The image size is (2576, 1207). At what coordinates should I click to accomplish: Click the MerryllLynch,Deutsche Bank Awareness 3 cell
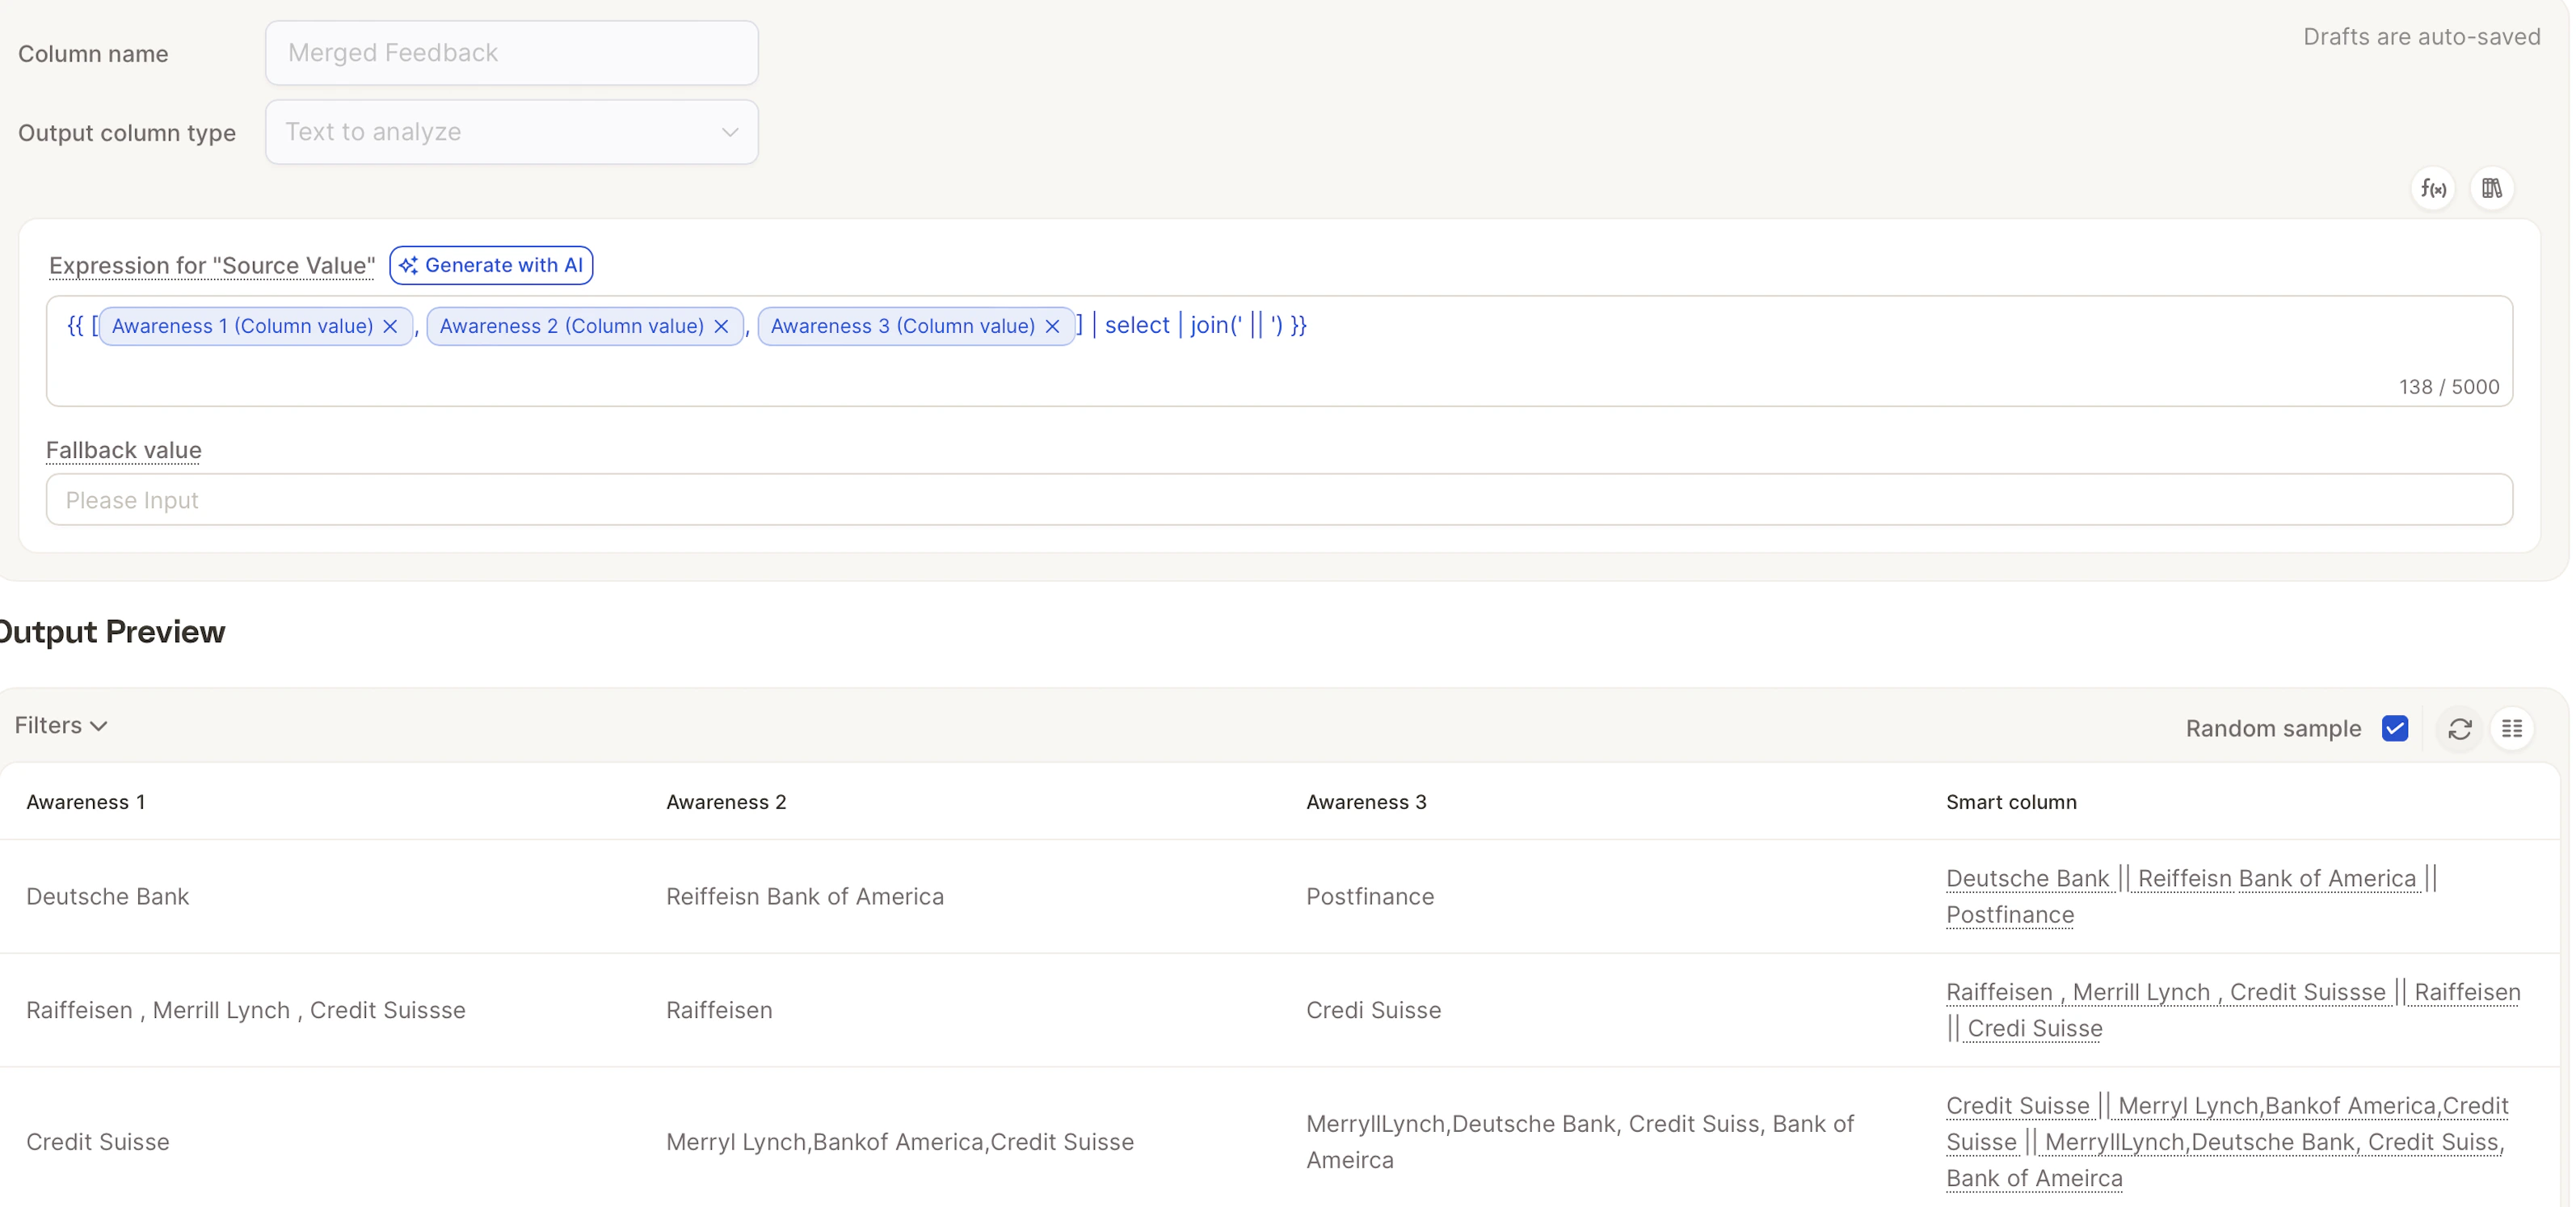1580,1142
